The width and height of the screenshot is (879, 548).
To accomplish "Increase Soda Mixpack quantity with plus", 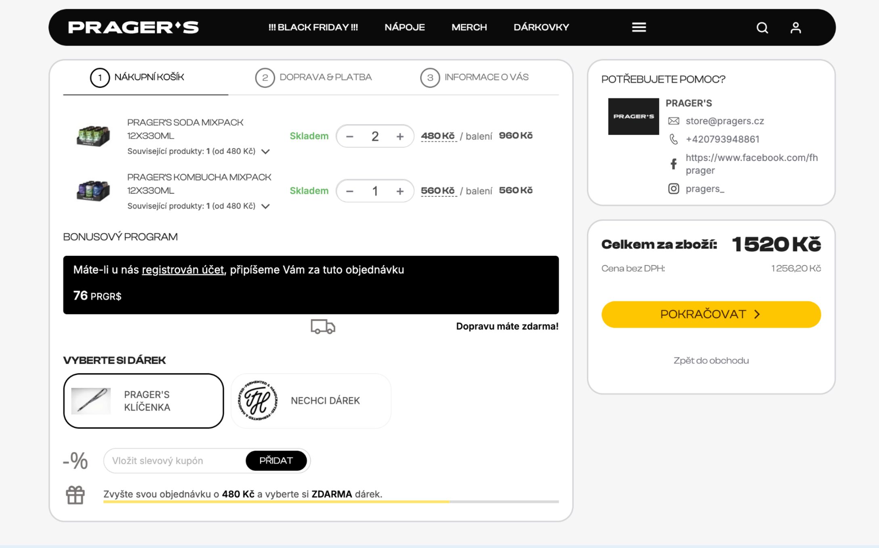I will click(x=400, y=136).
